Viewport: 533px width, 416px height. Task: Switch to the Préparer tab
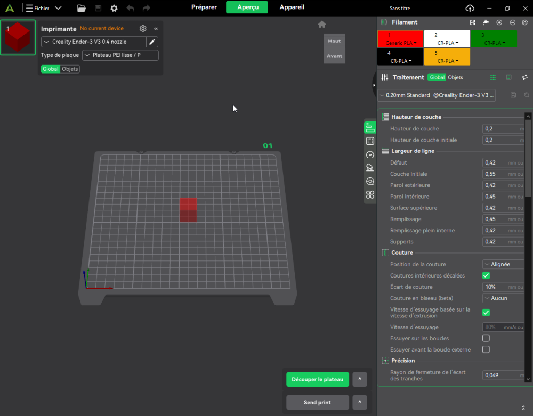click(204, 7)
